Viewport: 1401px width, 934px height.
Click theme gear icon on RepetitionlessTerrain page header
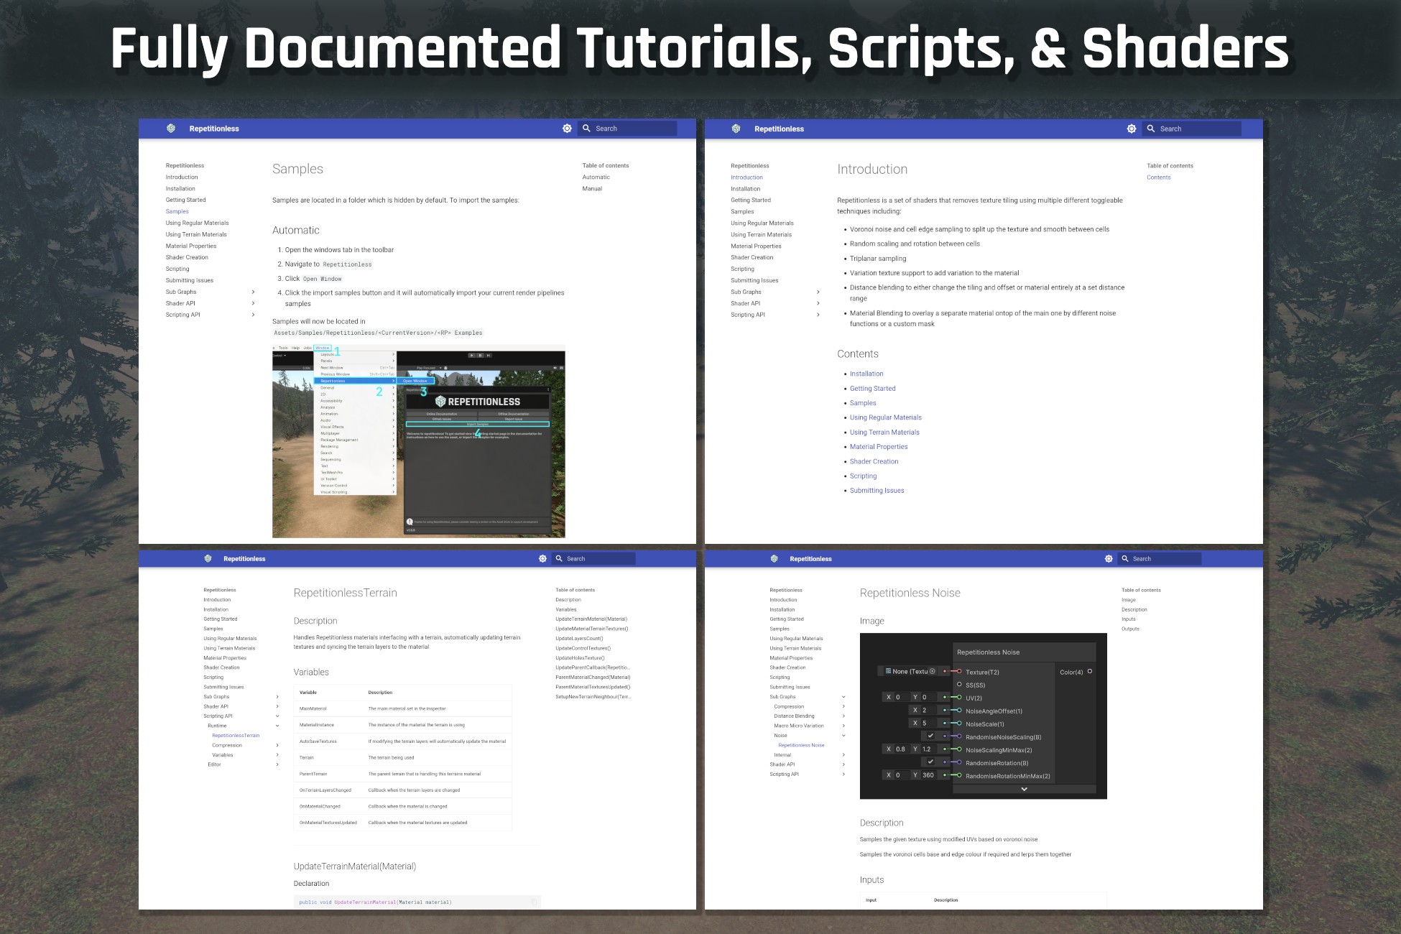542,558
